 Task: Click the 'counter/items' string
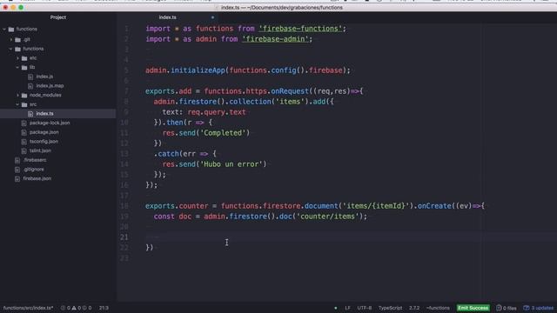coord(327,216)
